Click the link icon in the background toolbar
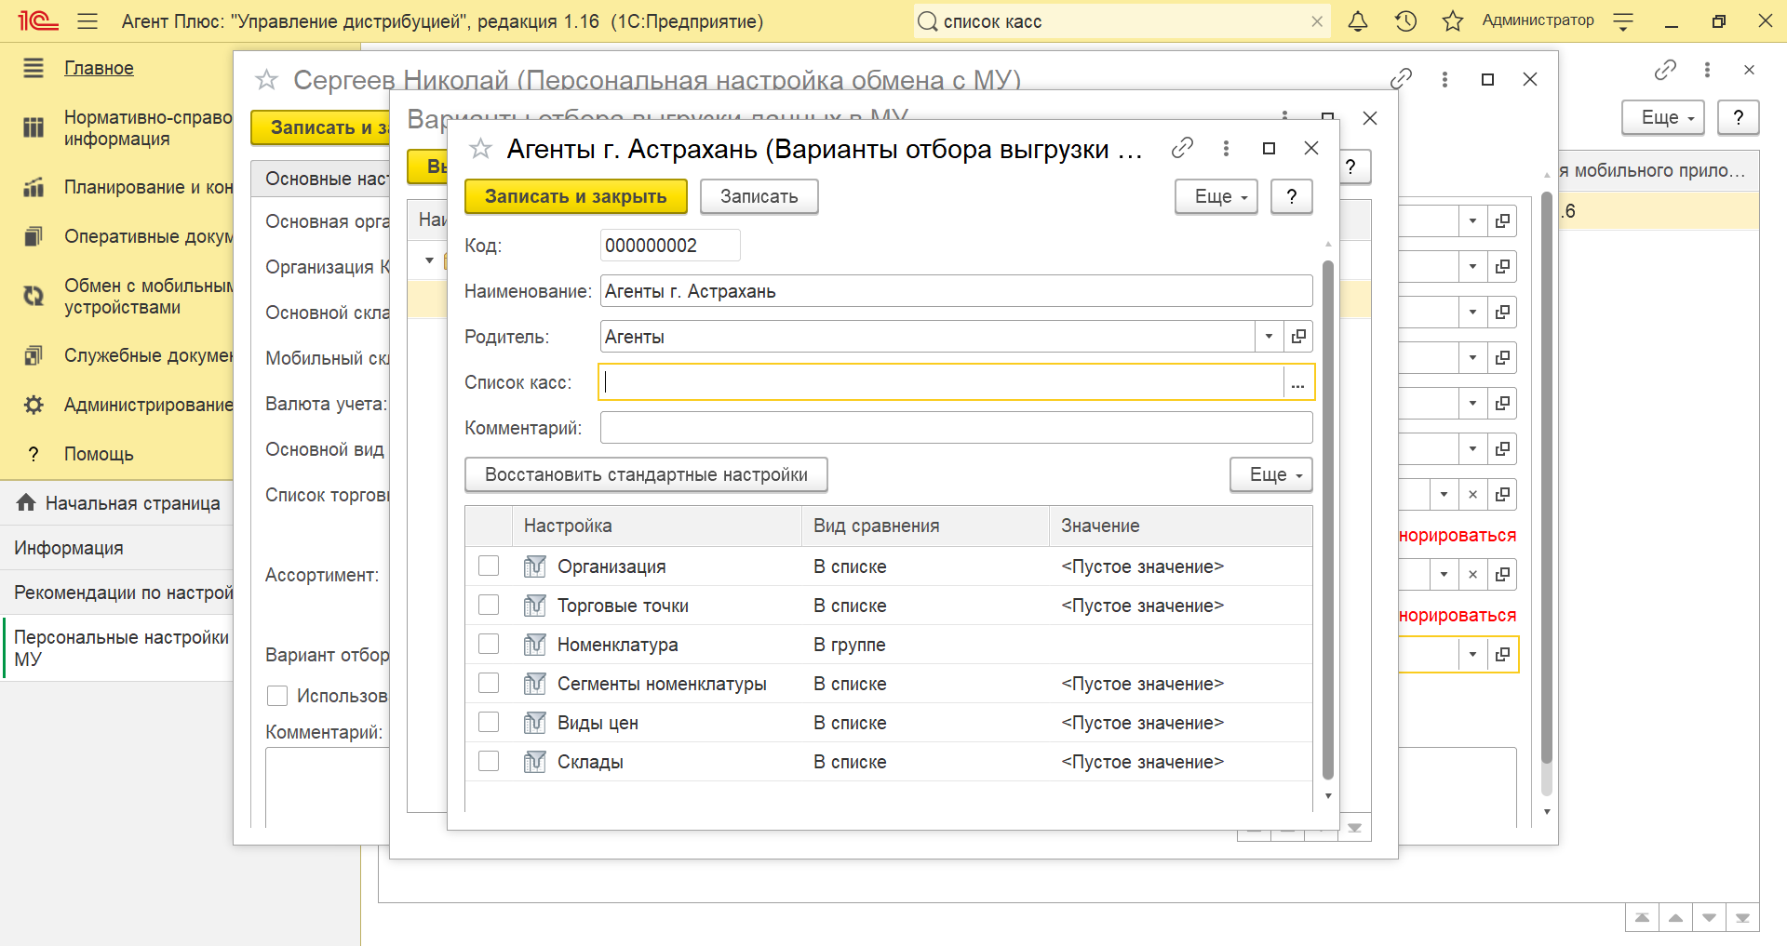The width and height of the screenshot is (1787, 946). pyautogui.click(x=1665, y=70)
